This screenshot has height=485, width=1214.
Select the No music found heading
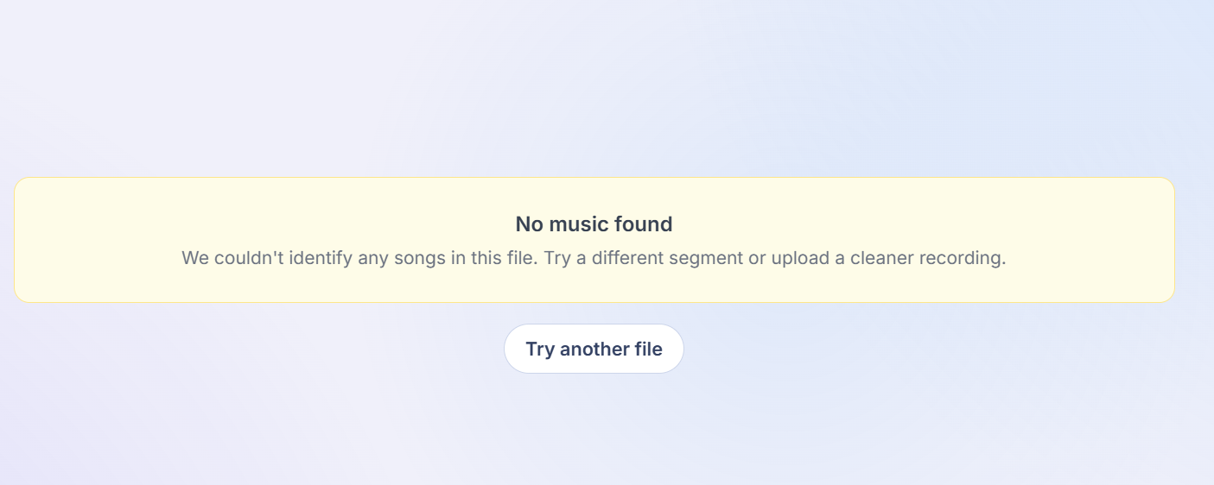coord(594,224)
